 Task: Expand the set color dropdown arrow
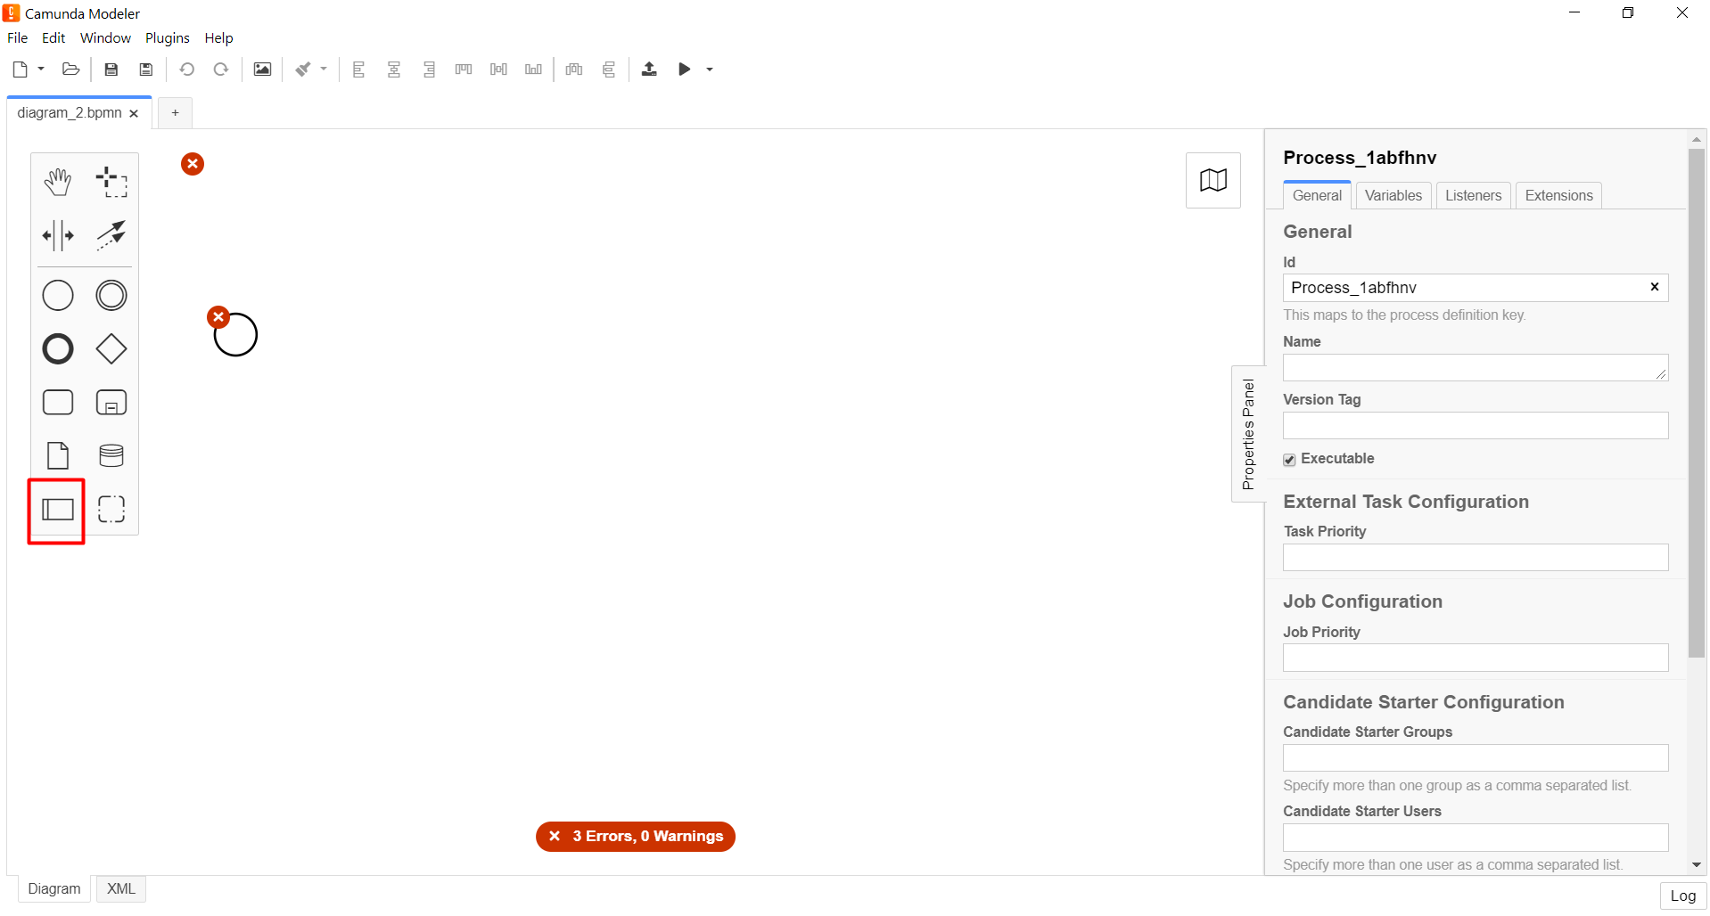[324, 70]
